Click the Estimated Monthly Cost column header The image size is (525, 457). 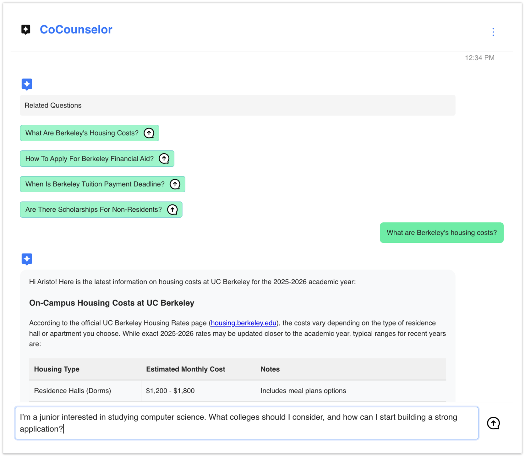[x=185, y=369]
